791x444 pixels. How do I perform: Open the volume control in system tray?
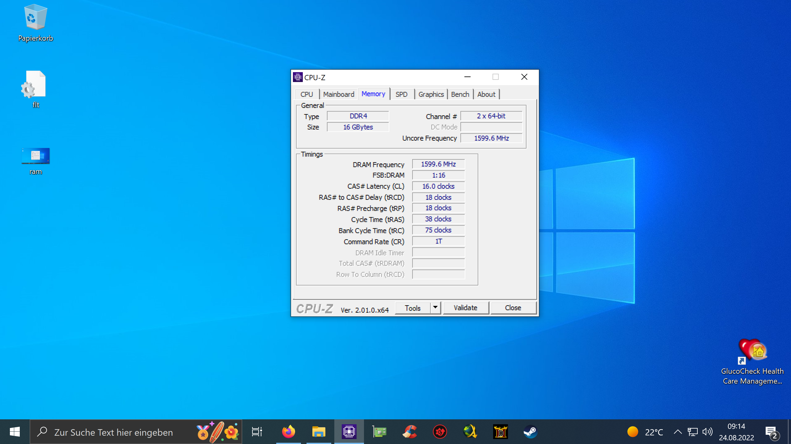coord(708,432)
